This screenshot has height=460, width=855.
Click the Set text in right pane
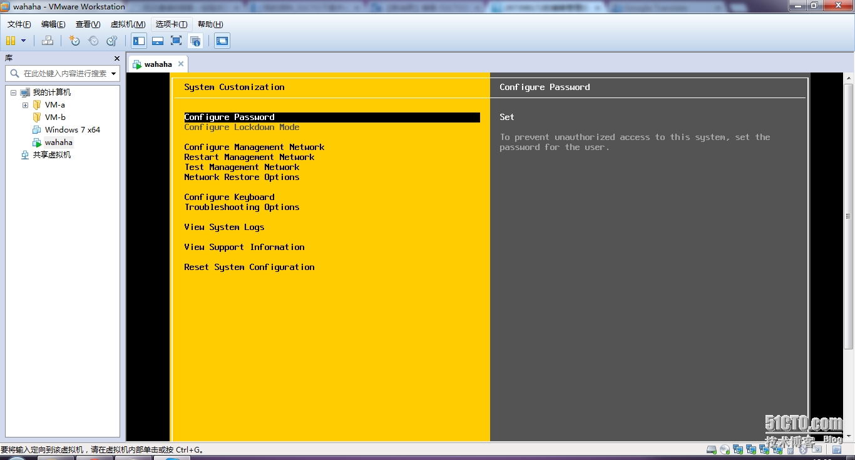click(507, 117)
